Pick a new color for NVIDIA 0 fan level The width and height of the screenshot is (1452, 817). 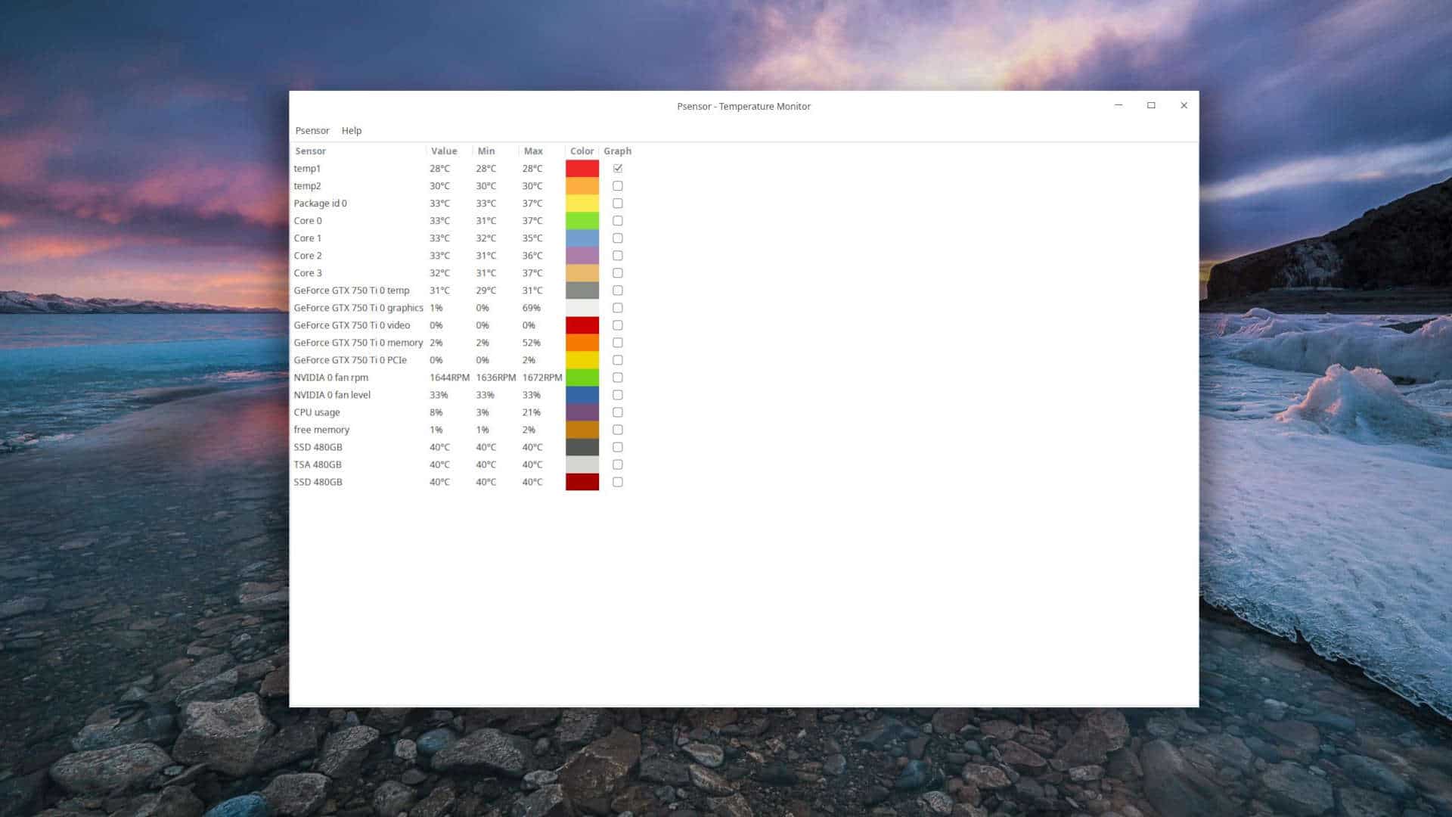tap(582, 394)
